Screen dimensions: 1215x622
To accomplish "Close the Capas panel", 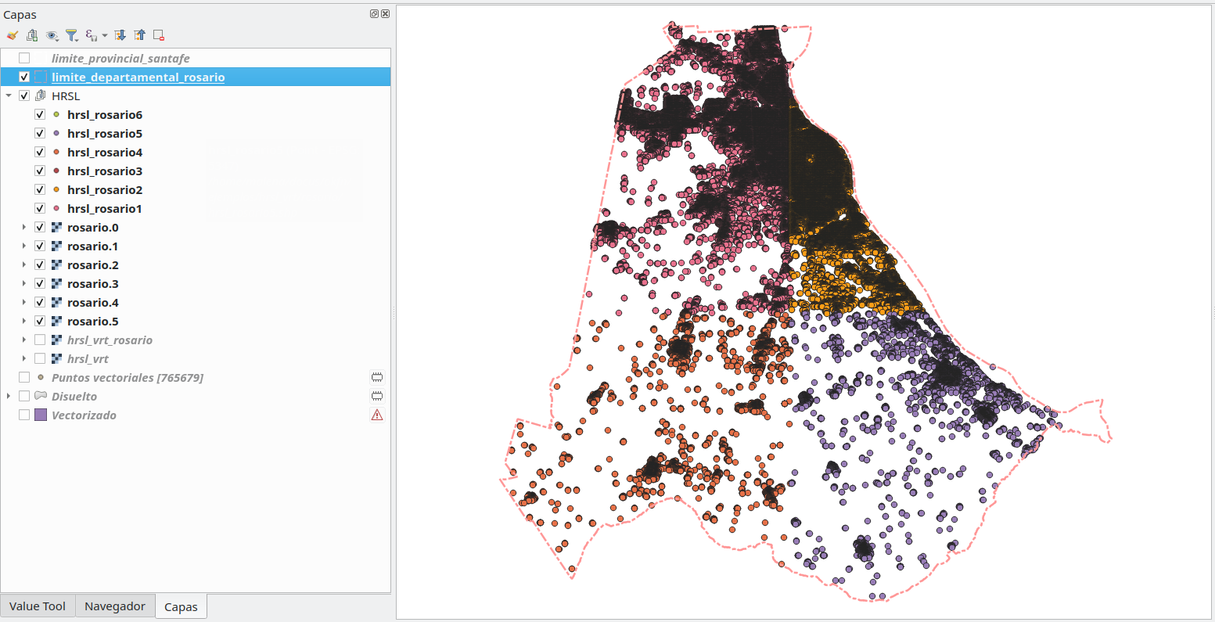I will tap(385, 14).
